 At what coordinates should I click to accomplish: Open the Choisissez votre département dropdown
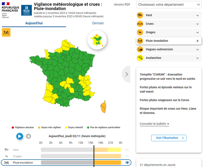(x=169, y=4)
